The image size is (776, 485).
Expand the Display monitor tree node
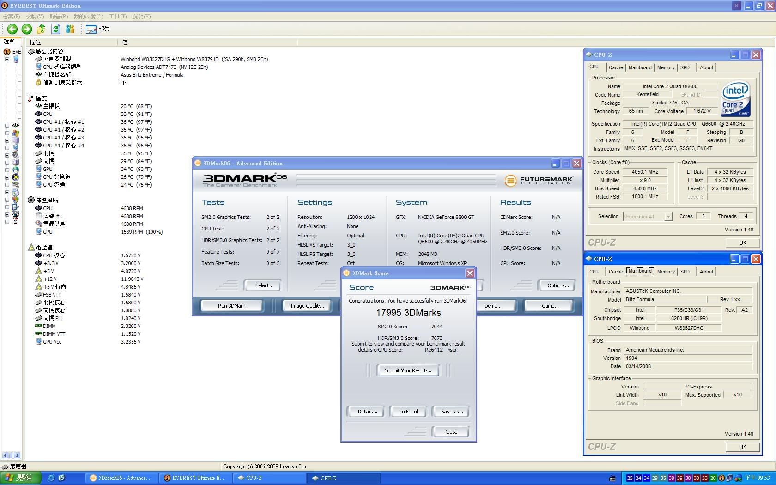(7, 148)
